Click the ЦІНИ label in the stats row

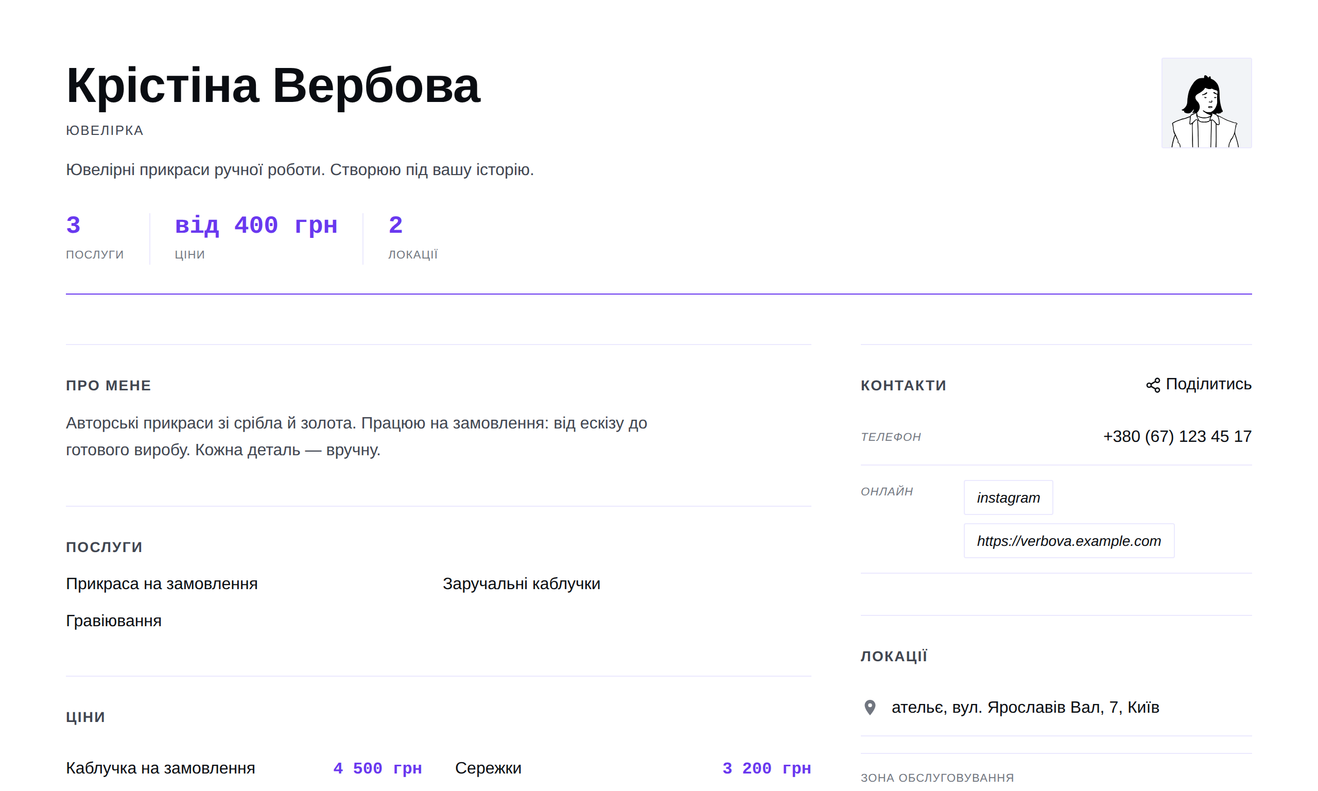[189, 255]
